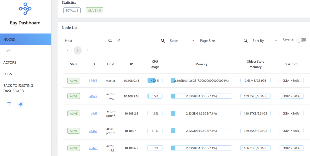Click the ALIVE x 8 statistics chip
310x156 pixels.
[x=95, y=11]
